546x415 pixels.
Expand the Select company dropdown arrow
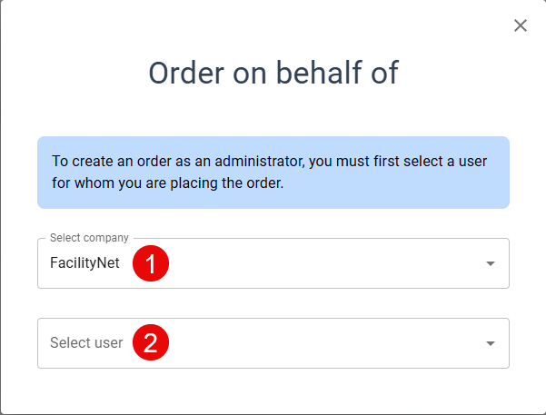(491, 263)
